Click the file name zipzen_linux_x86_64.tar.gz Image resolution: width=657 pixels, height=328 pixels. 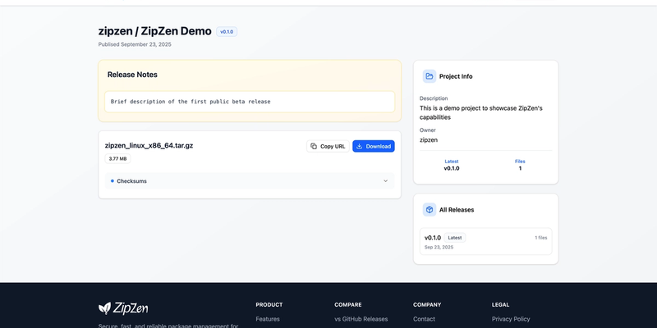[x=149, y=146]
